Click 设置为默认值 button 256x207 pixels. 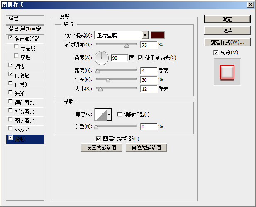[x=102, y=147]
